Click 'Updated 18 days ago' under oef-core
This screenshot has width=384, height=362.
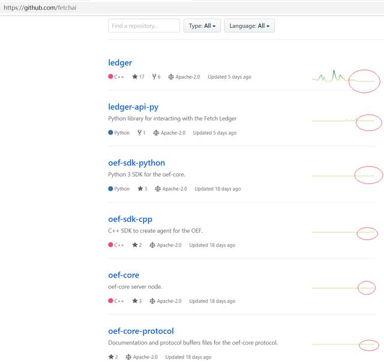pos(212,301)
